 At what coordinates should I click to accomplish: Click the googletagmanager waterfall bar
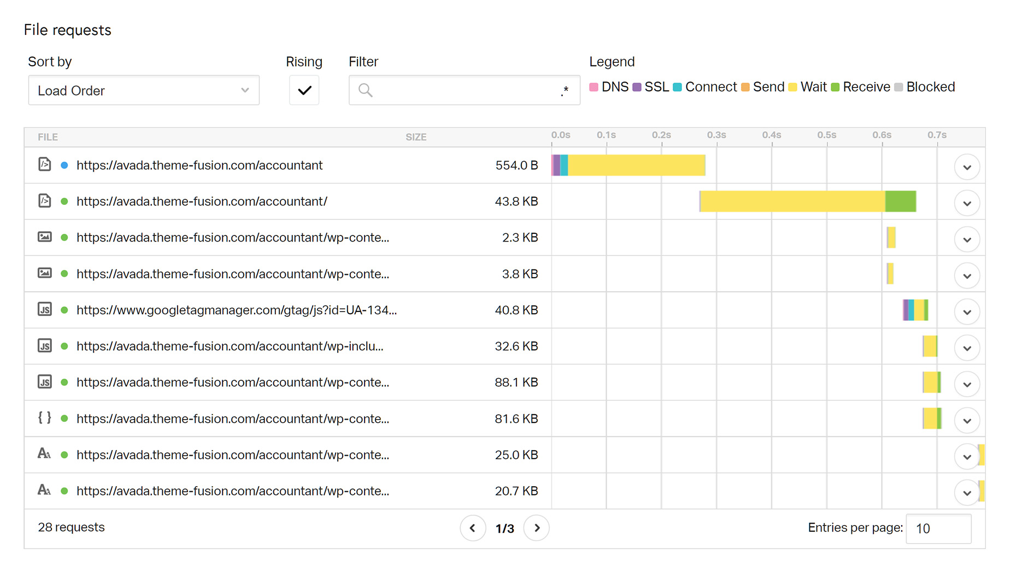click(915, 310)
